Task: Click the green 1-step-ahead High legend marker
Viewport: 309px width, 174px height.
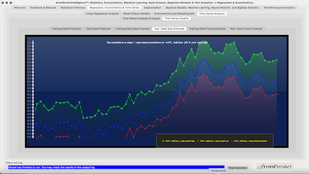Action: [163, 141]
